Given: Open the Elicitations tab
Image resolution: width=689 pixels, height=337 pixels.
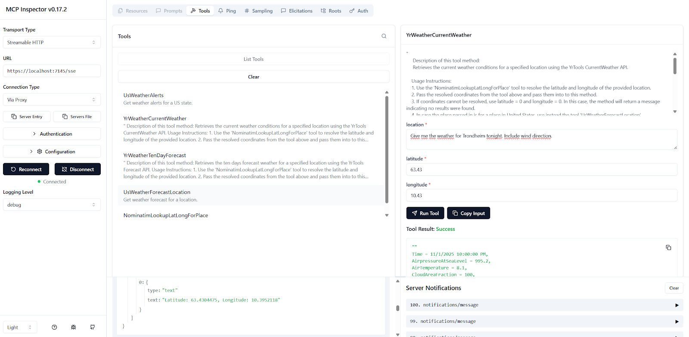Looking at the screenshot, I should point(297,11).
